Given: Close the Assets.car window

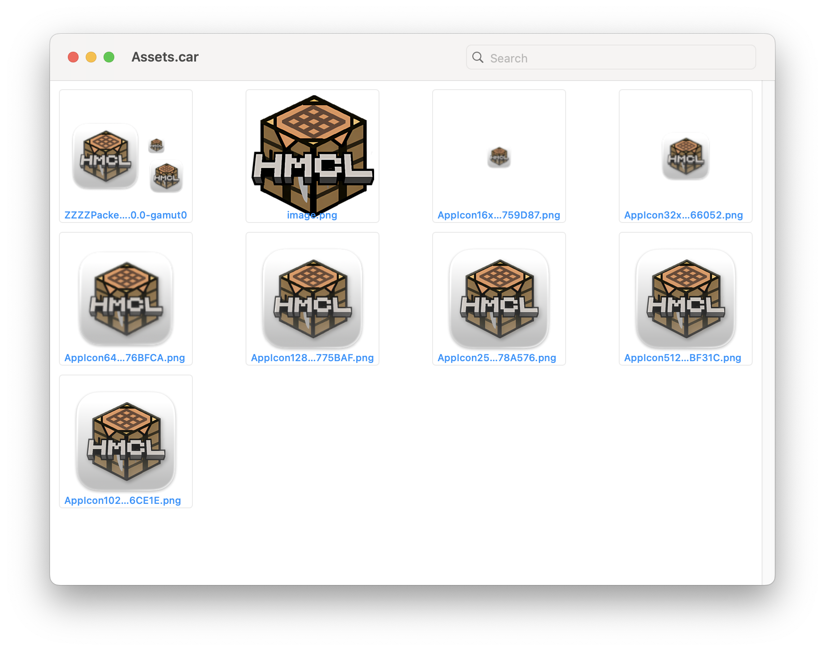Looking at the screenshot, I should pos(73,57).
